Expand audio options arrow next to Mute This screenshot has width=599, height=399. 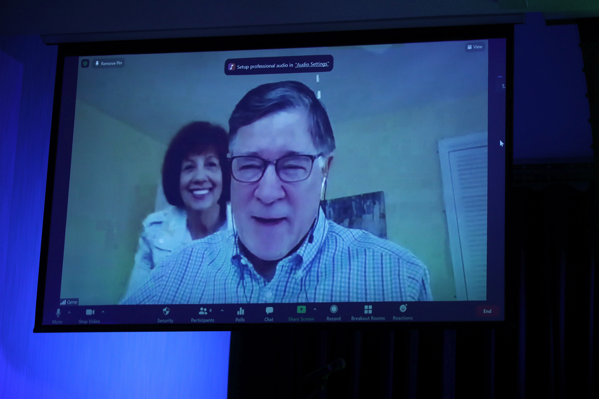coord(69,312)
